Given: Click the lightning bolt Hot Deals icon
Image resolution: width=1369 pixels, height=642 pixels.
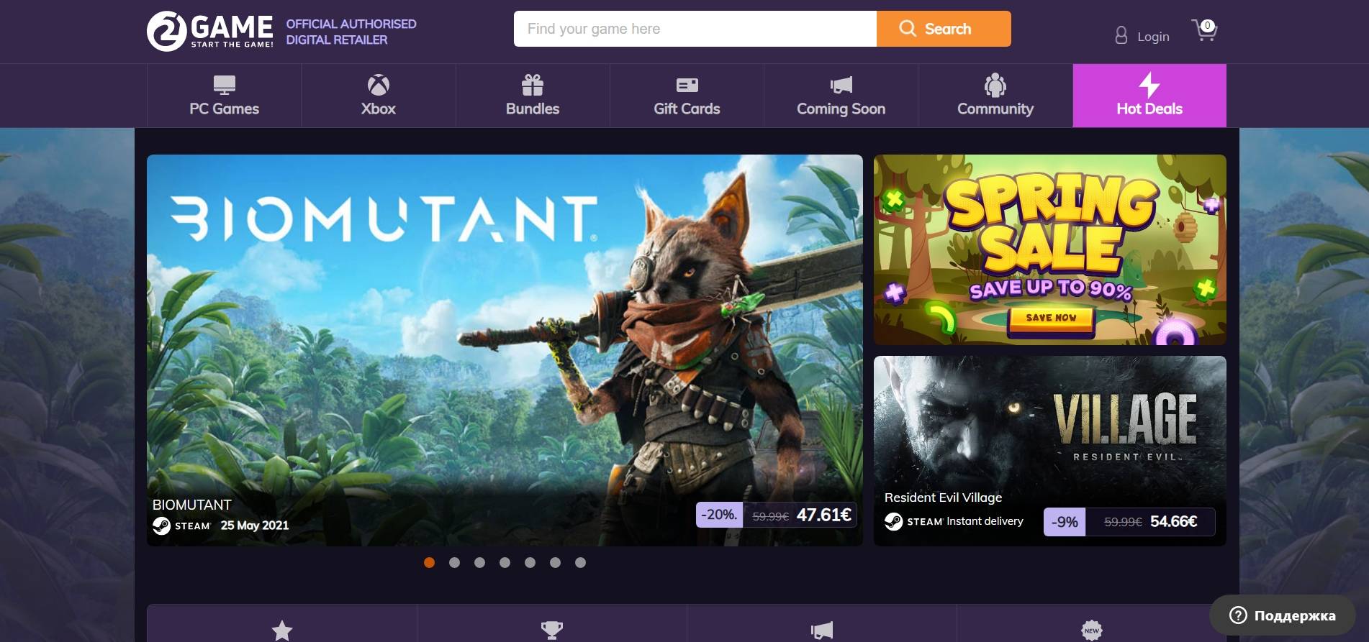Looking at the screenshot, I should [1149, 85].
